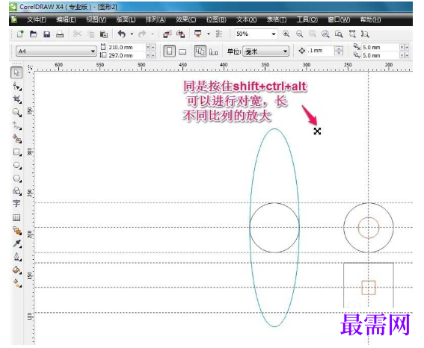The height and width of the screenshot is (348, 424).
Task: Select the Basic Shapes tool
Action: pyautogui.click(x=17, y=191)
